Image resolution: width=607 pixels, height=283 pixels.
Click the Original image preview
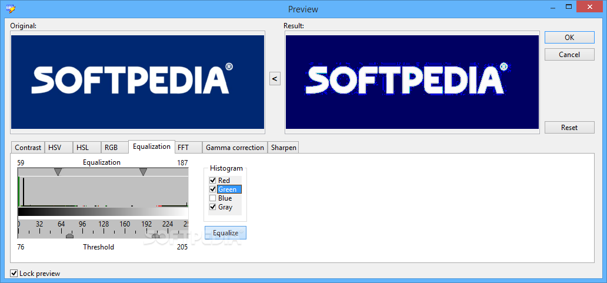tap(138, 82)
